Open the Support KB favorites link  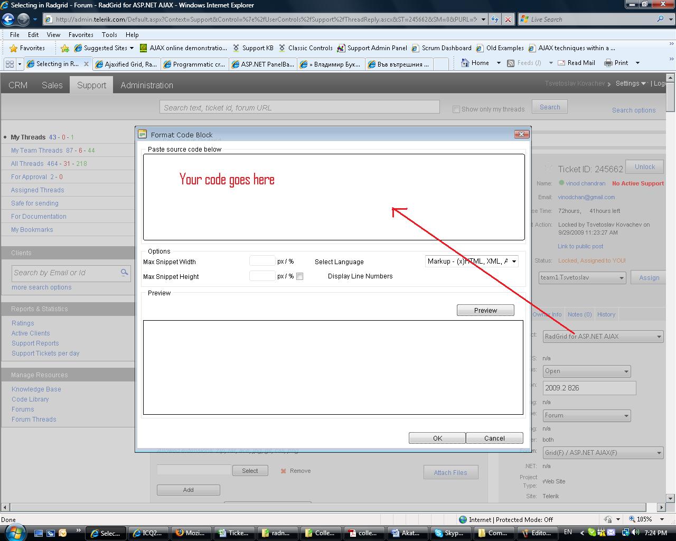point(253,48)
